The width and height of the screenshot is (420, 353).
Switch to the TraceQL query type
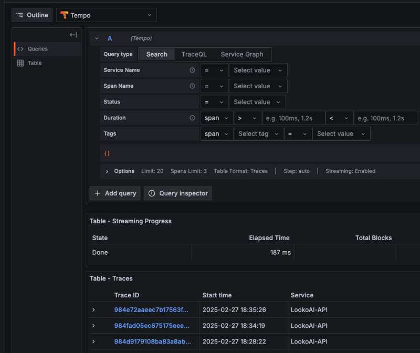(x=194, y=54)
